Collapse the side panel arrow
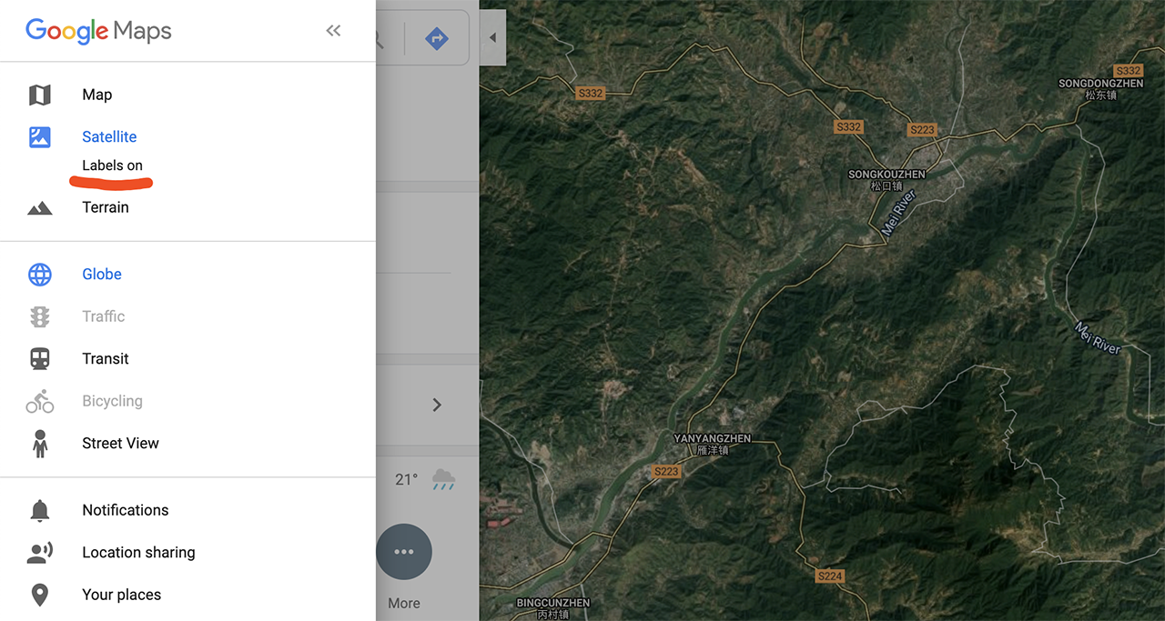This screenshot has height=621, width=1165. [x=492, y=37]
